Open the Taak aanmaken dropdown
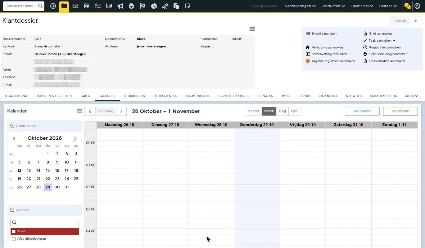425x248 pixels. (379, 40)
